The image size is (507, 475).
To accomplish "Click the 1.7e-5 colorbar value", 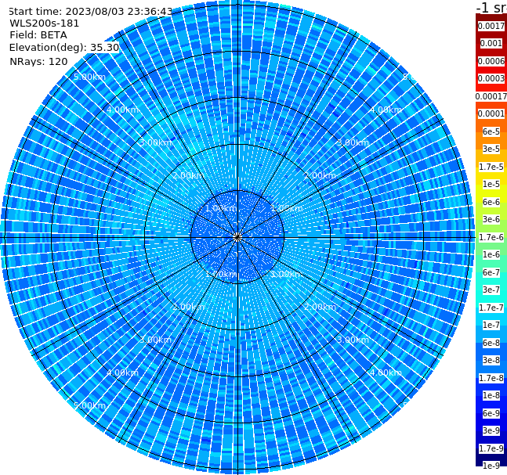I will tap(491, 167).
